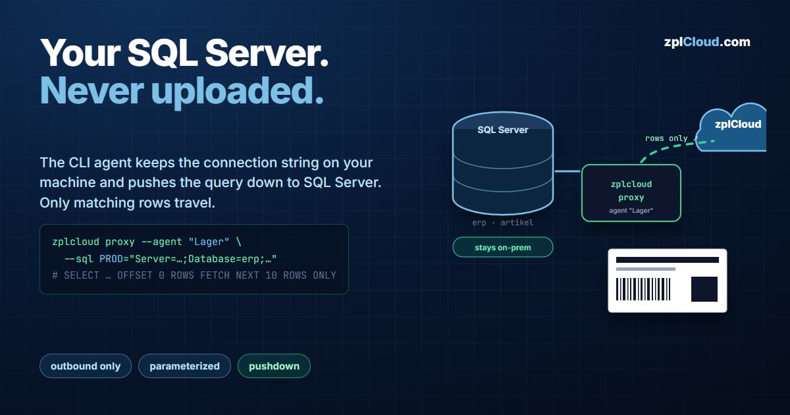Click the 'SQL Server' label on the cylinder

point(503,130)
